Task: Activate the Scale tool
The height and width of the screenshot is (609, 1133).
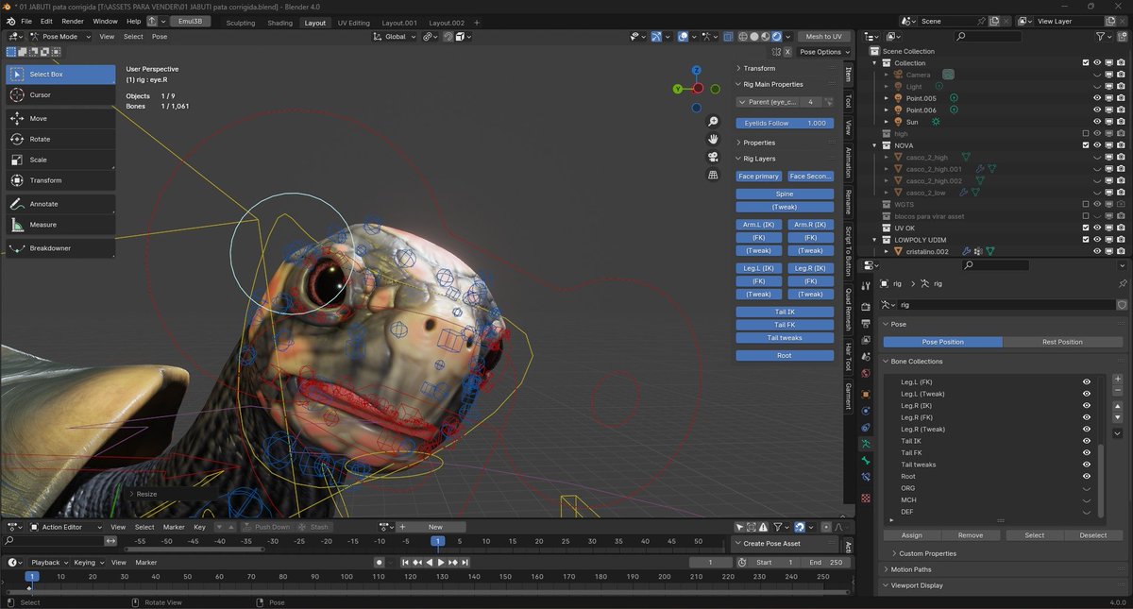Action: coord(60,160)
